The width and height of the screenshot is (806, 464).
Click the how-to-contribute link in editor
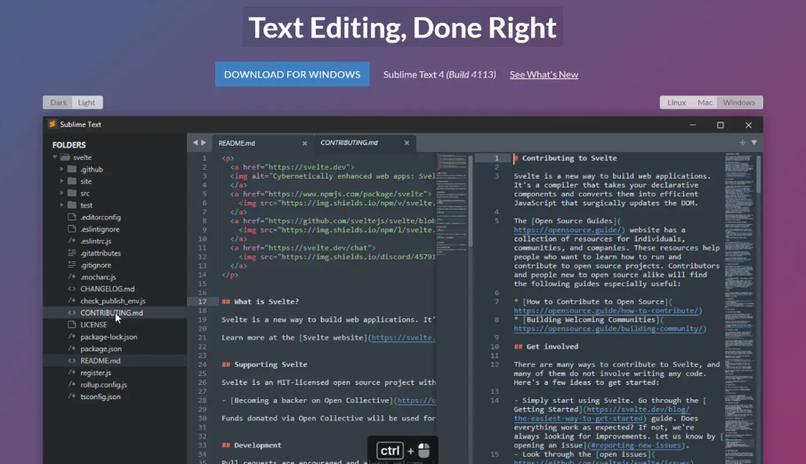(608, 311)
